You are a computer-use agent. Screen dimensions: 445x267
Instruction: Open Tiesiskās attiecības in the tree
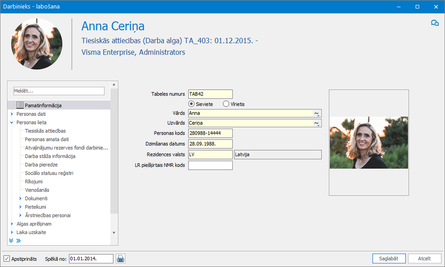45,131
